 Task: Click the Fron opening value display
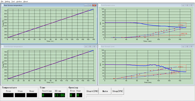click(73, 95)
